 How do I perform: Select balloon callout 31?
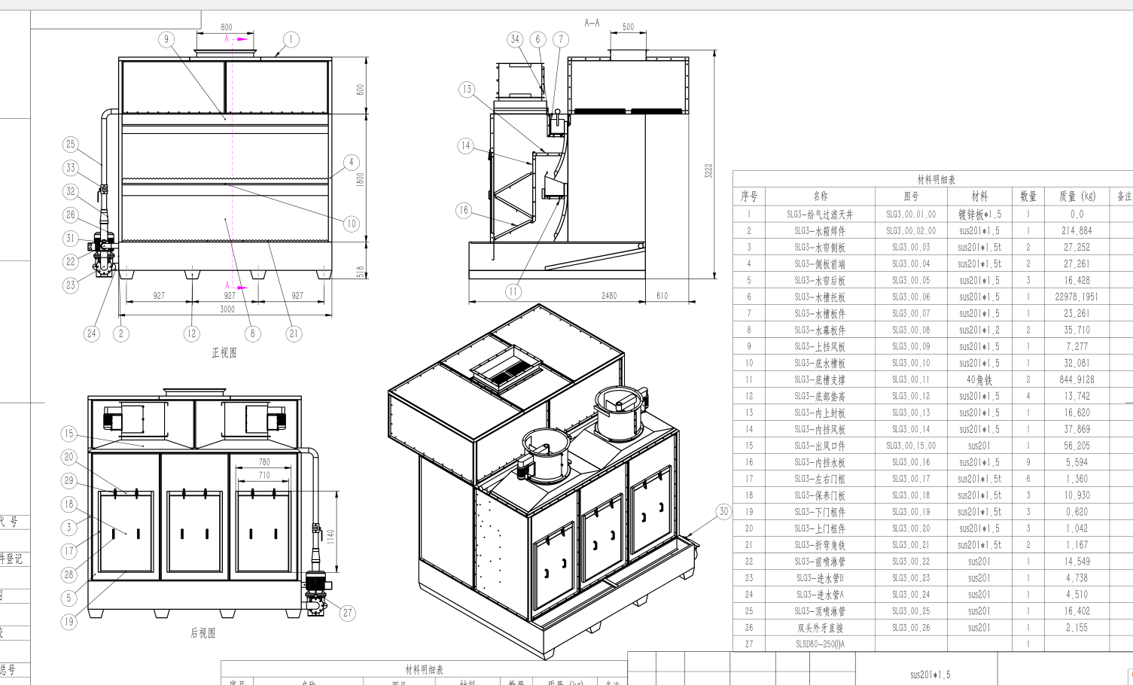(71, 238)
